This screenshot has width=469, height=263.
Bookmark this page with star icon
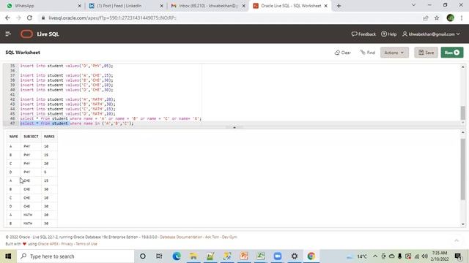click(x=437, y=18)
